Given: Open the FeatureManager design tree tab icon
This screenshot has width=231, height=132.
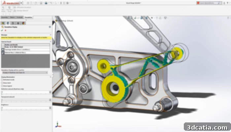Looking at the screenshot, I should pos(3,23).
